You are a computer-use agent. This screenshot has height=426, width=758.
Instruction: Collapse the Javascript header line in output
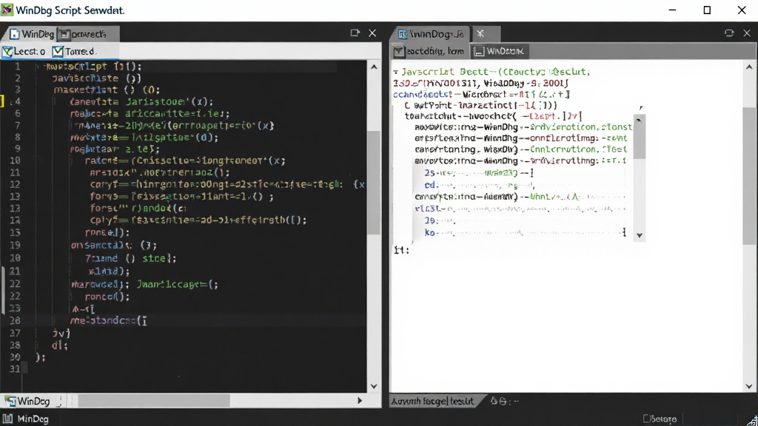point(396,72)
